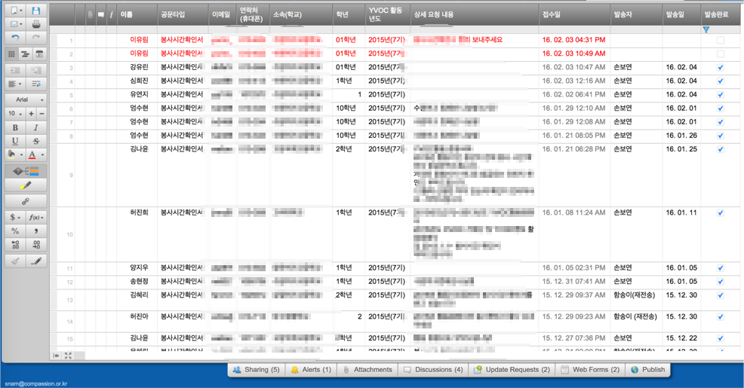Uncheck 발송완료 box for 심희진 row
The height and width of the screenshot is (388, 744).
click(721, 81)
